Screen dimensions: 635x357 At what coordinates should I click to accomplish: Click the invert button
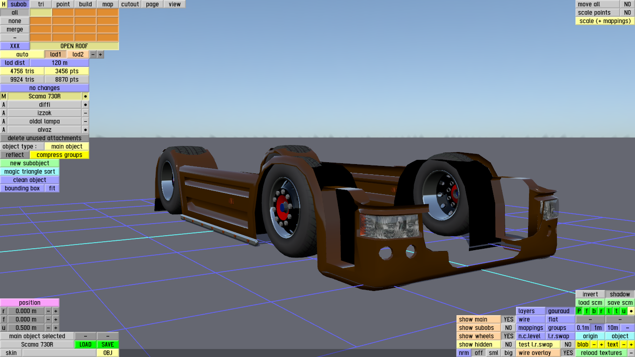(x=590, y=294)
